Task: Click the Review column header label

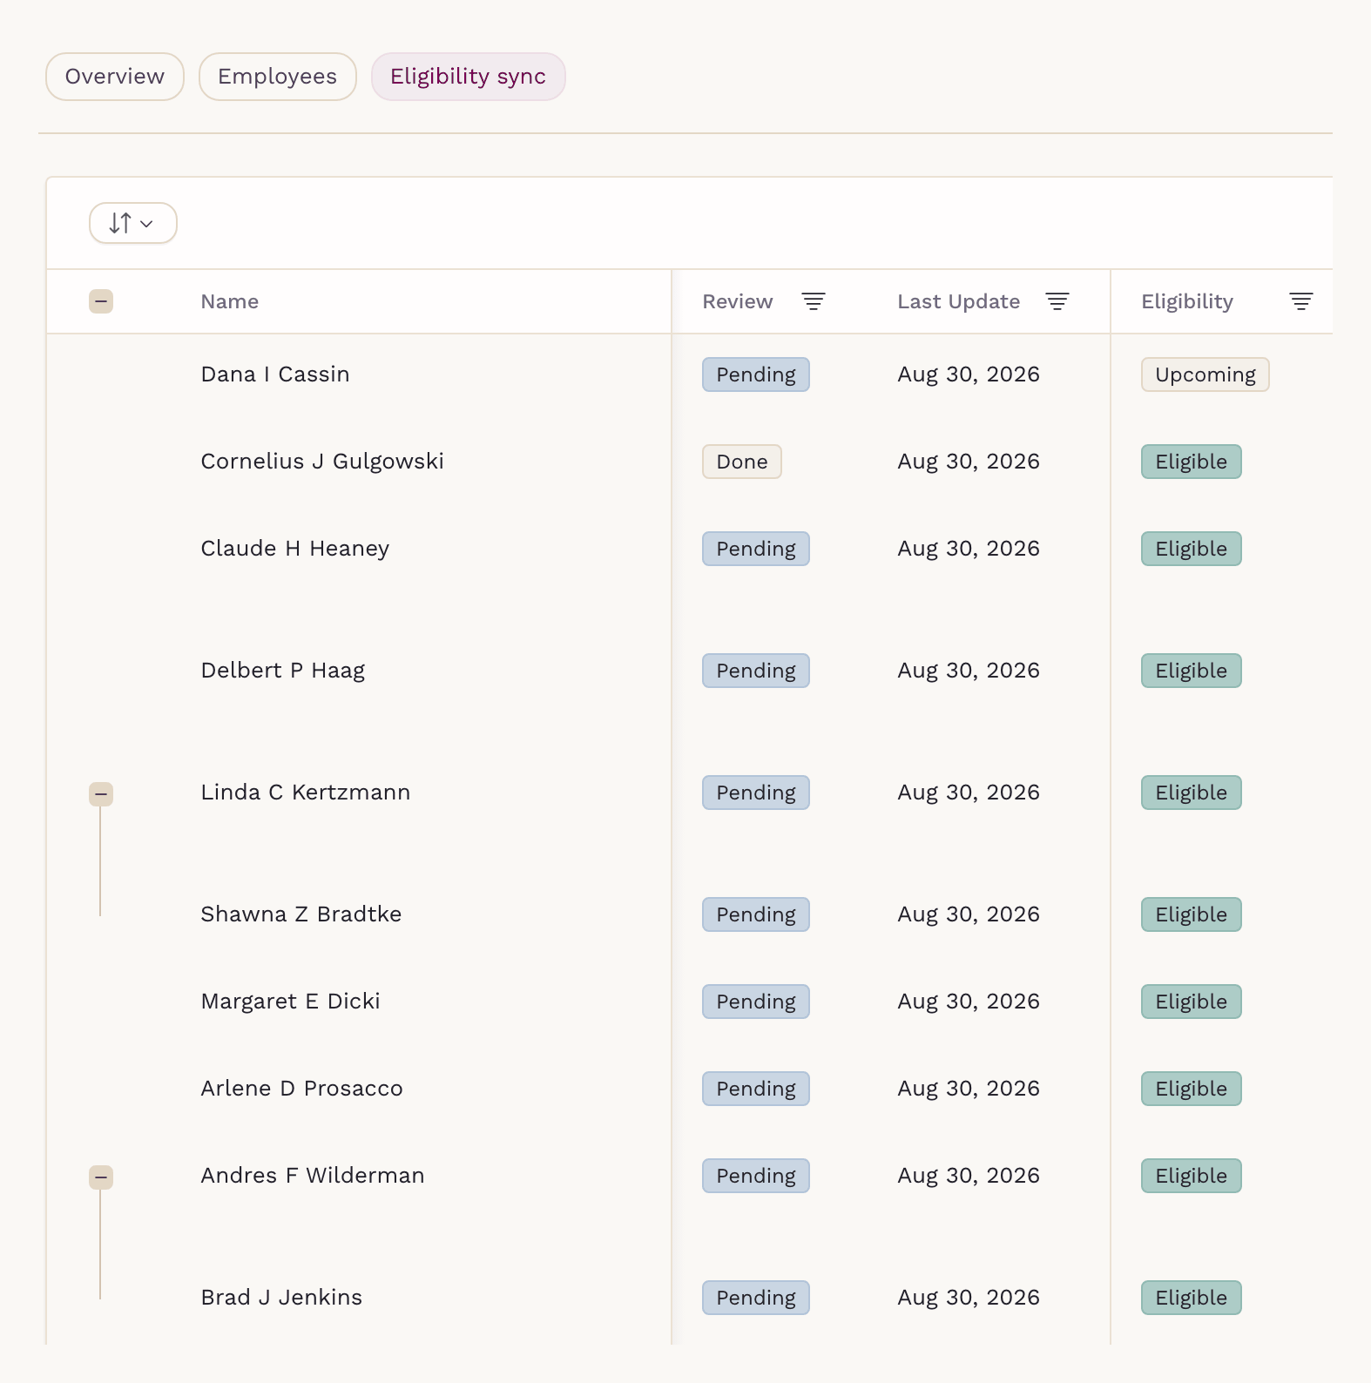Action: 738,301
